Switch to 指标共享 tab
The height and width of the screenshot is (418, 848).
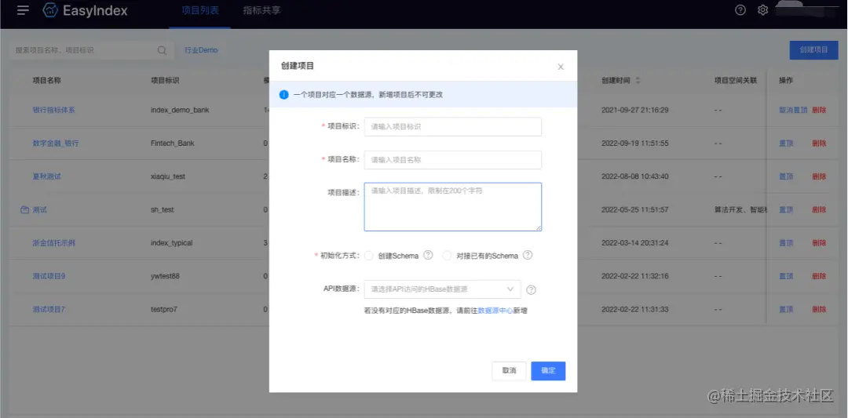pos(261,10)
